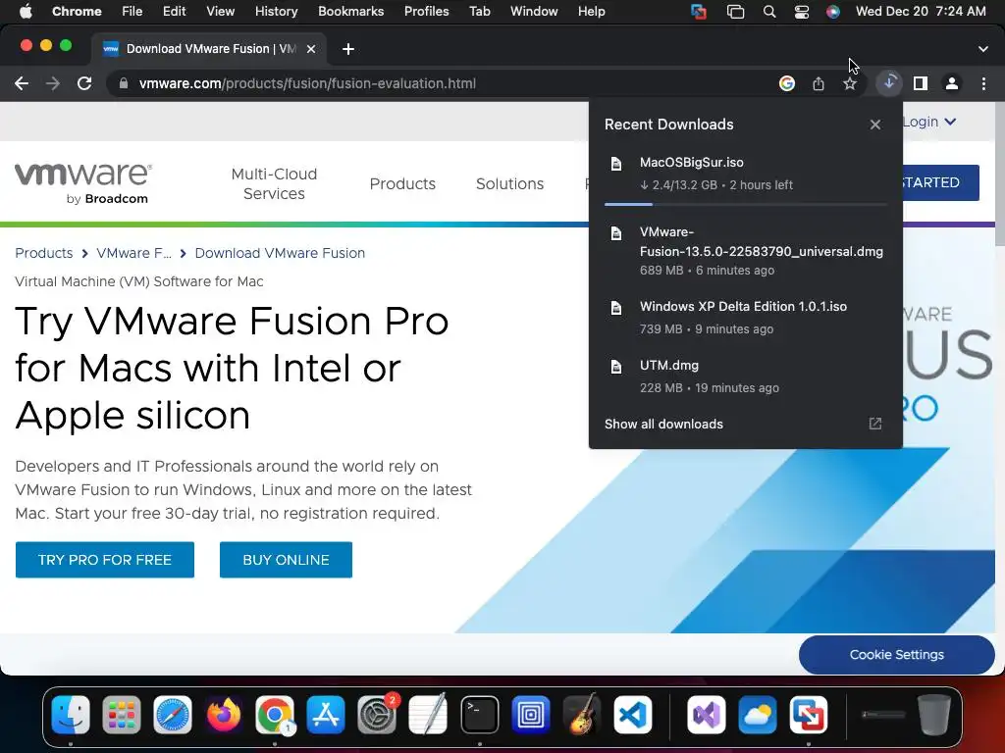Open Terminal from the Dock
Image resolution: width=1005 pixels, height=753 pixels.
tap(479, 715)
